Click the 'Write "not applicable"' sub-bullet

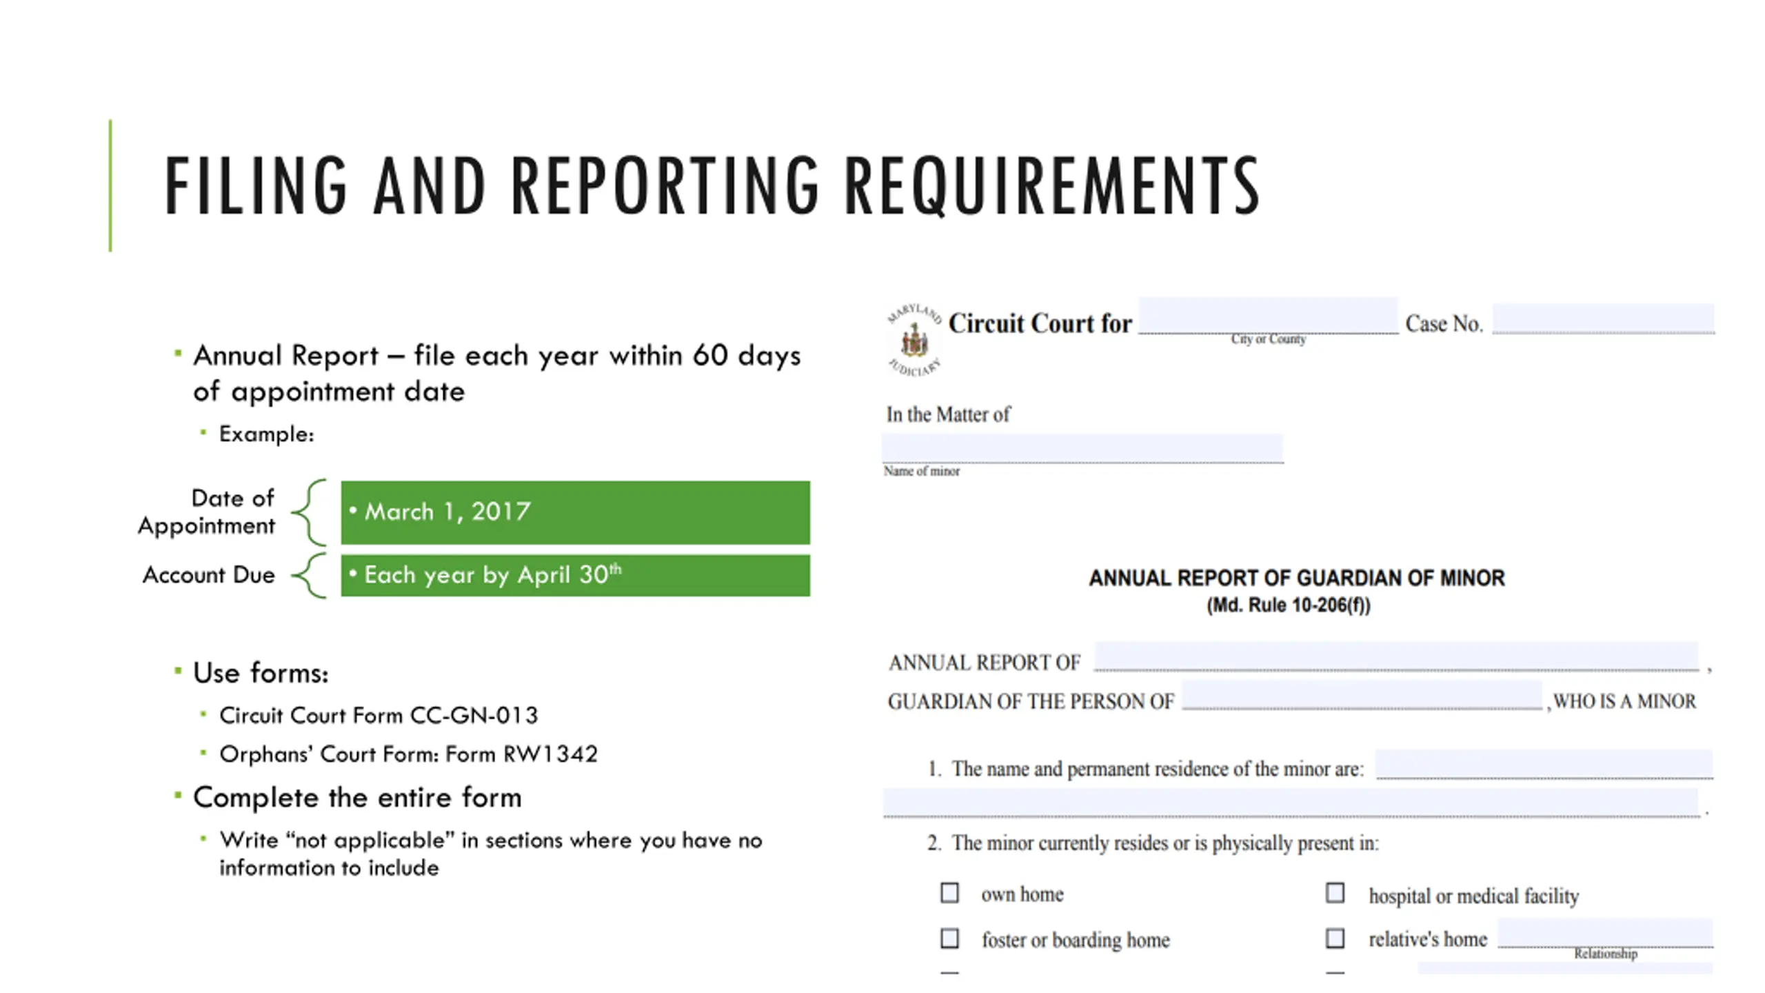click(491, 854)
